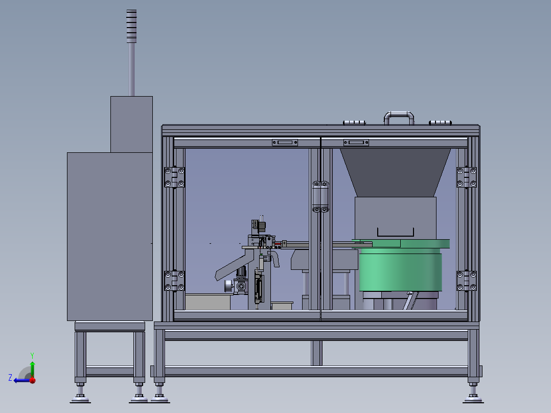Select the green vibratory bowl feeder drum
This screenshot has height=413, width=551.
[400, 272]
